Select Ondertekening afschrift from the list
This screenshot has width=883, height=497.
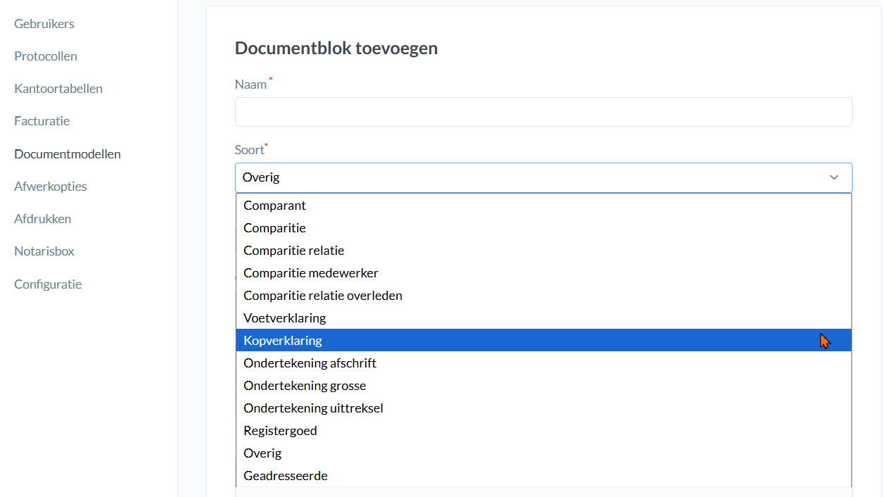click(x=310, y=363)
